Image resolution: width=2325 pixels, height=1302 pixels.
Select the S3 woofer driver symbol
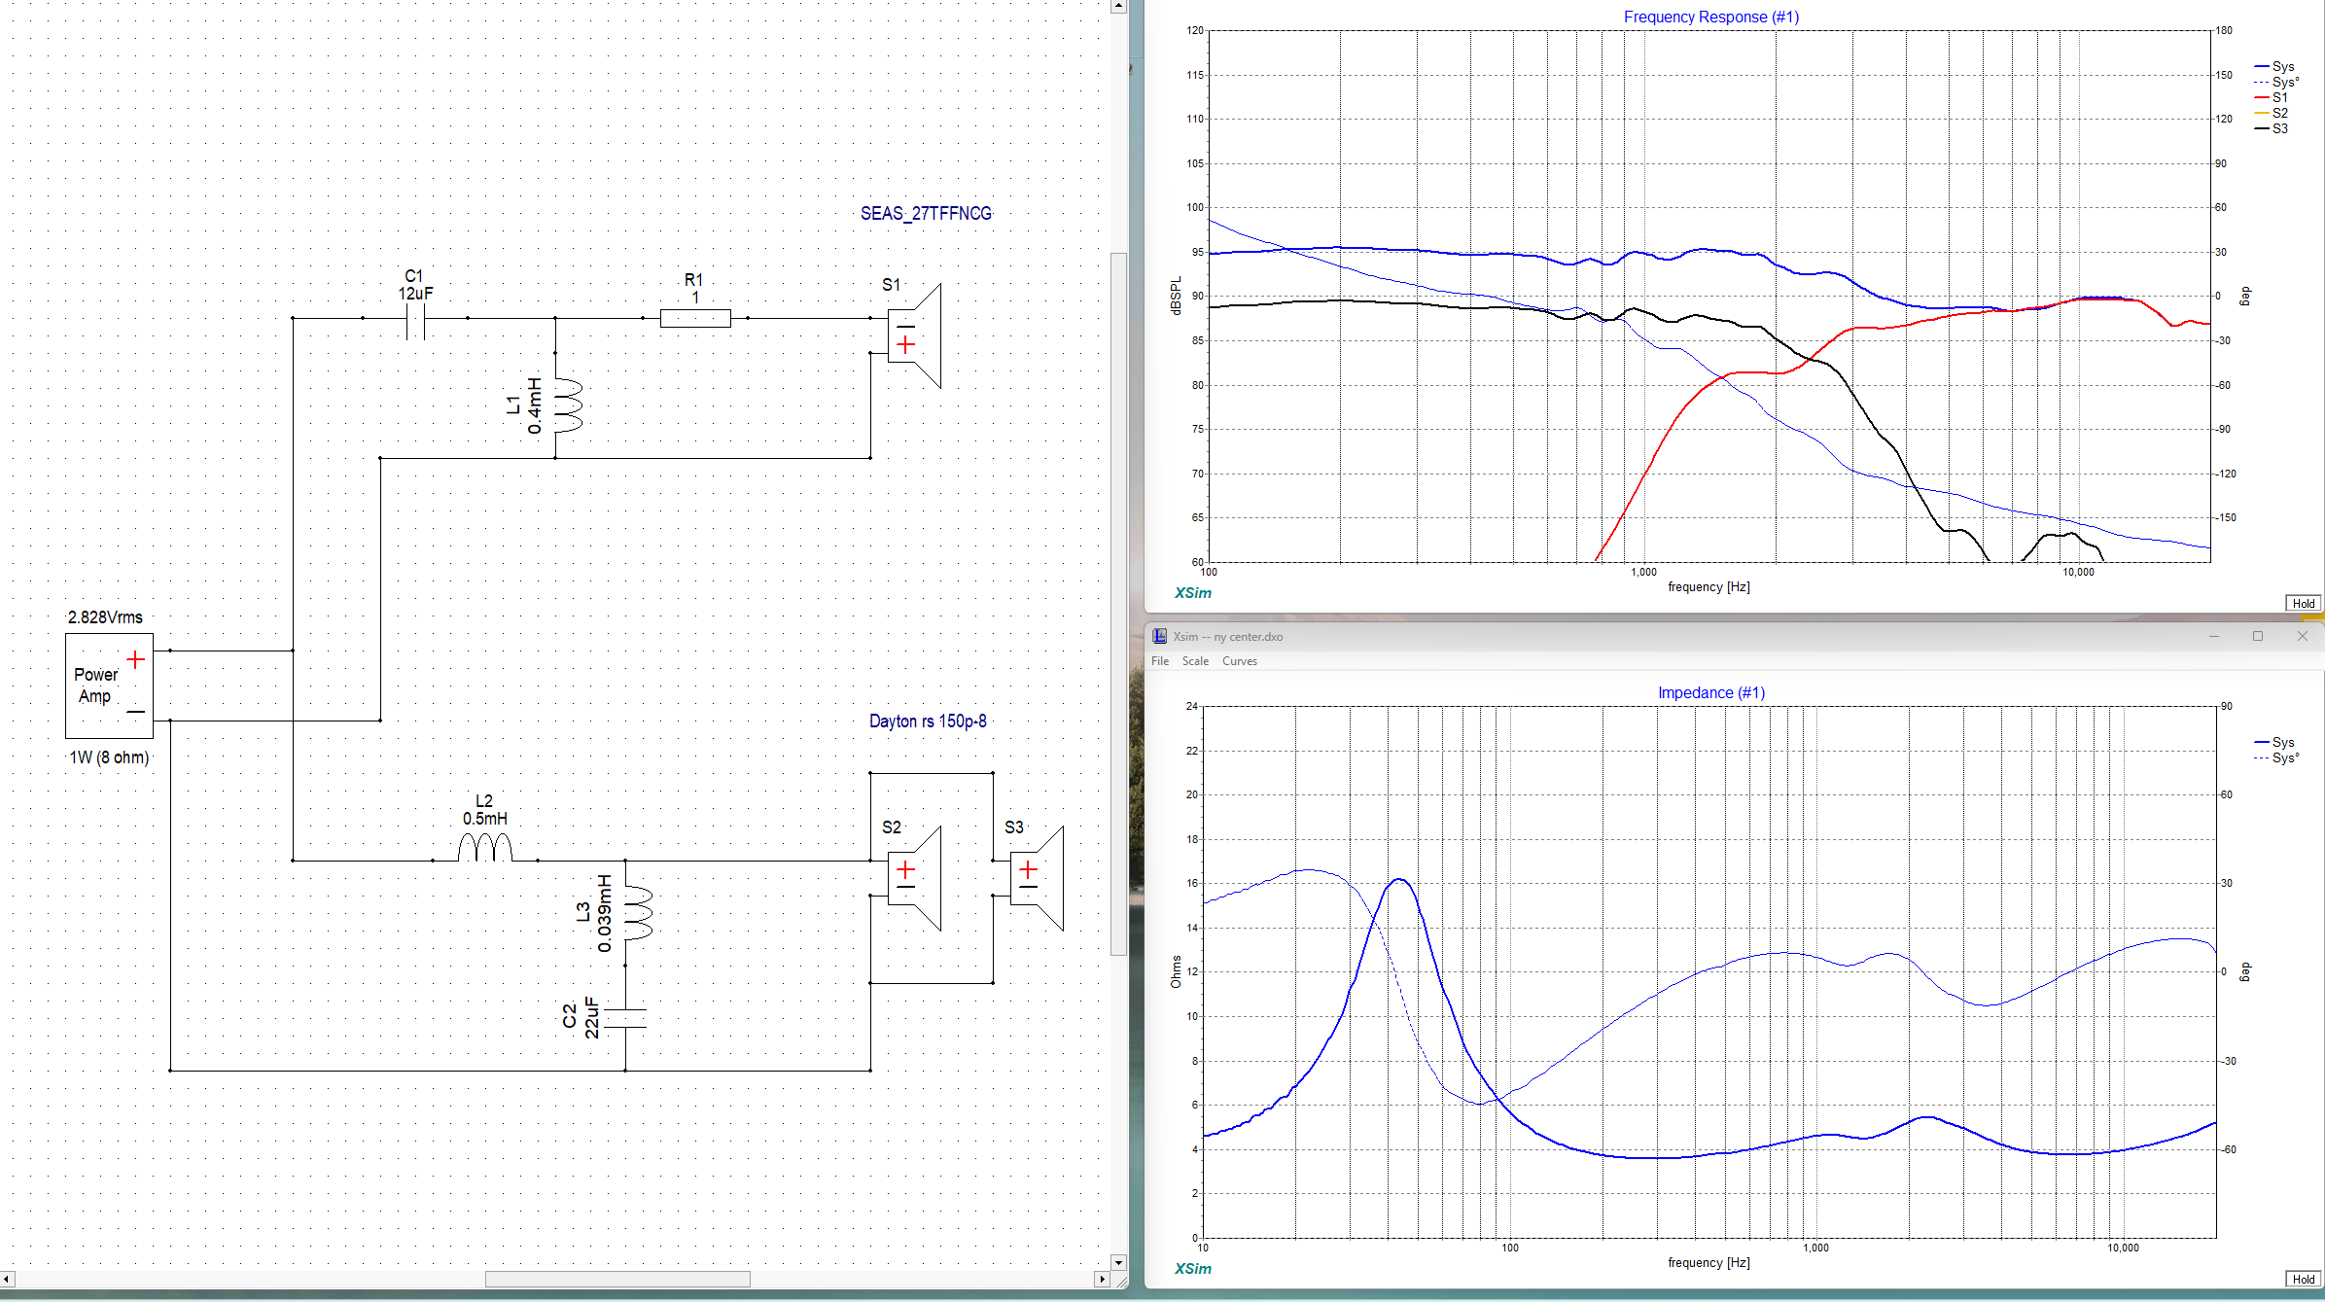1037,878
